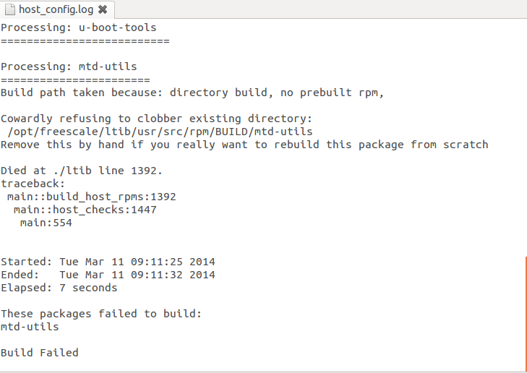
Task: Click the final 'mtd-utils' failed package line
Action: point(30,327)
